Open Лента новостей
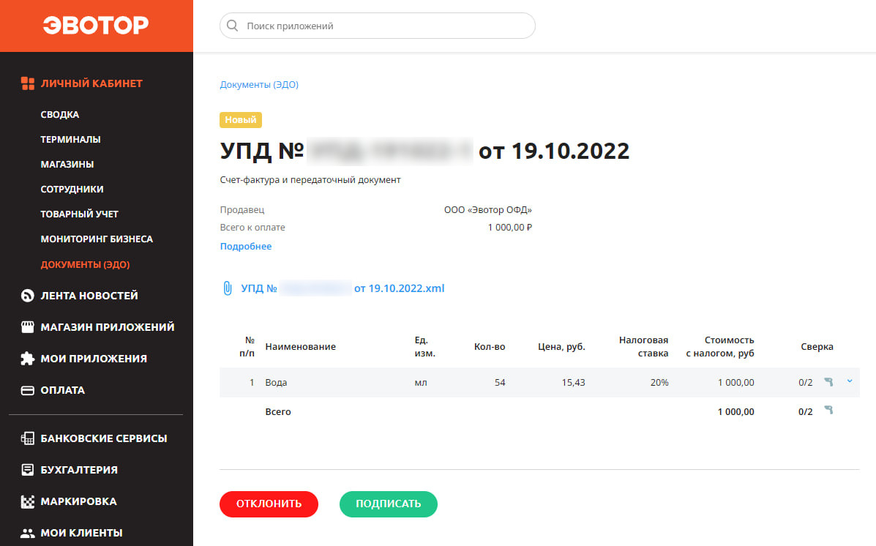The height and width of the screenshot is (546, 876). pyautogui.click(x=89, y=296)
